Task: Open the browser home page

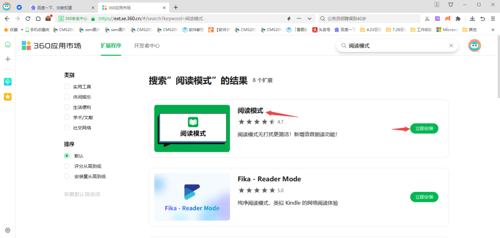Action: tap(38, 19)
